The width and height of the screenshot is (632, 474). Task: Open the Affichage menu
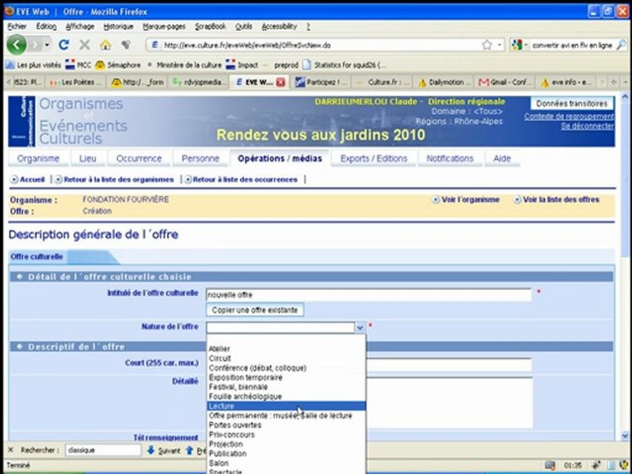80,26
